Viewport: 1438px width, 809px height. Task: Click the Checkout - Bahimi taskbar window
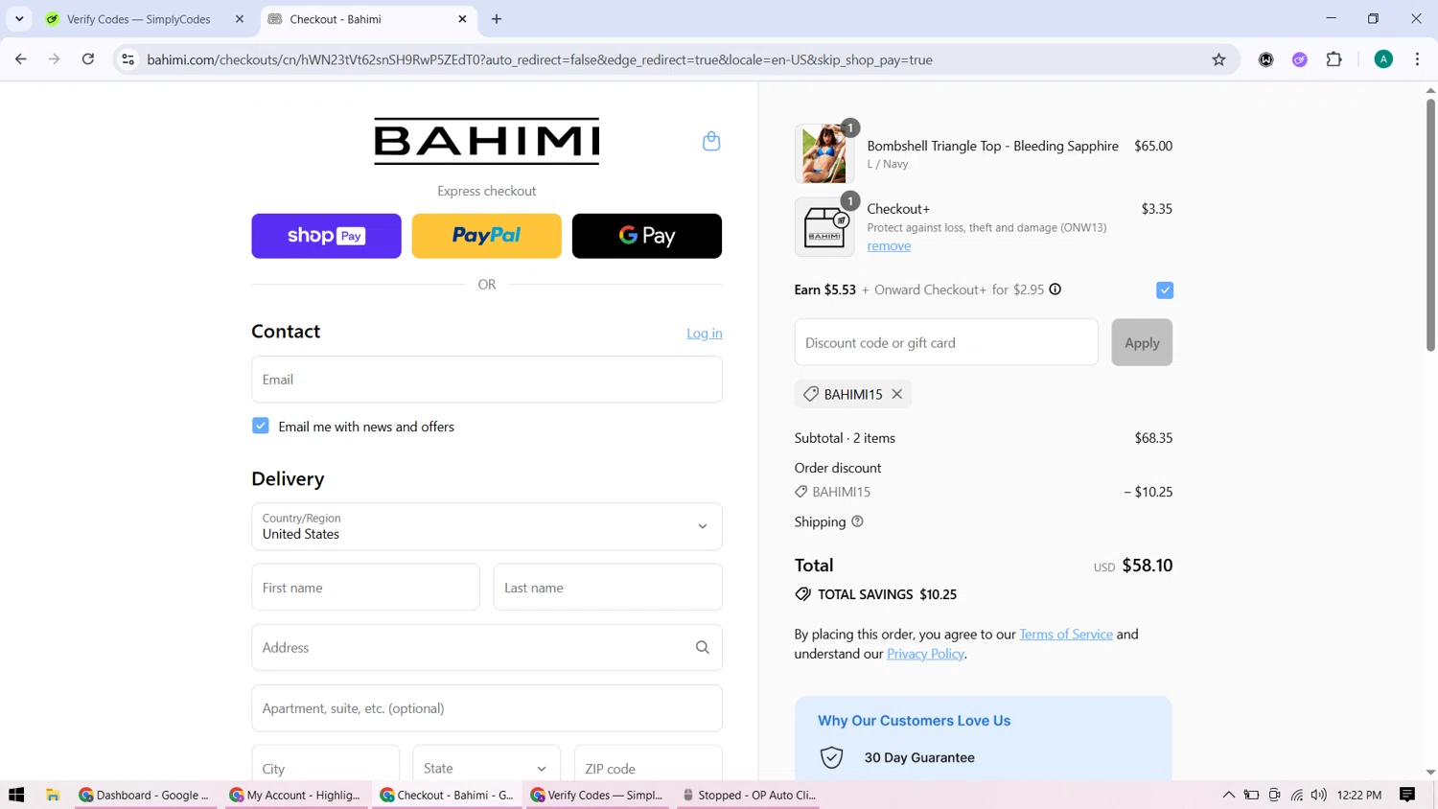447,795
